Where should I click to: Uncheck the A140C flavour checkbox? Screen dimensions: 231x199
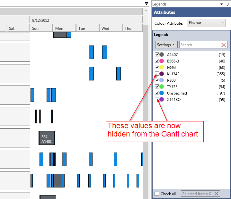tap(157, 54)
